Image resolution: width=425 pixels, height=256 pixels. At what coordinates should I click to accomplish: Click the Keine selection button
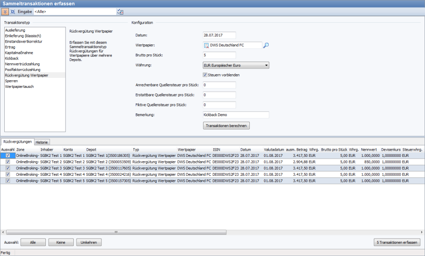point(60,242)
